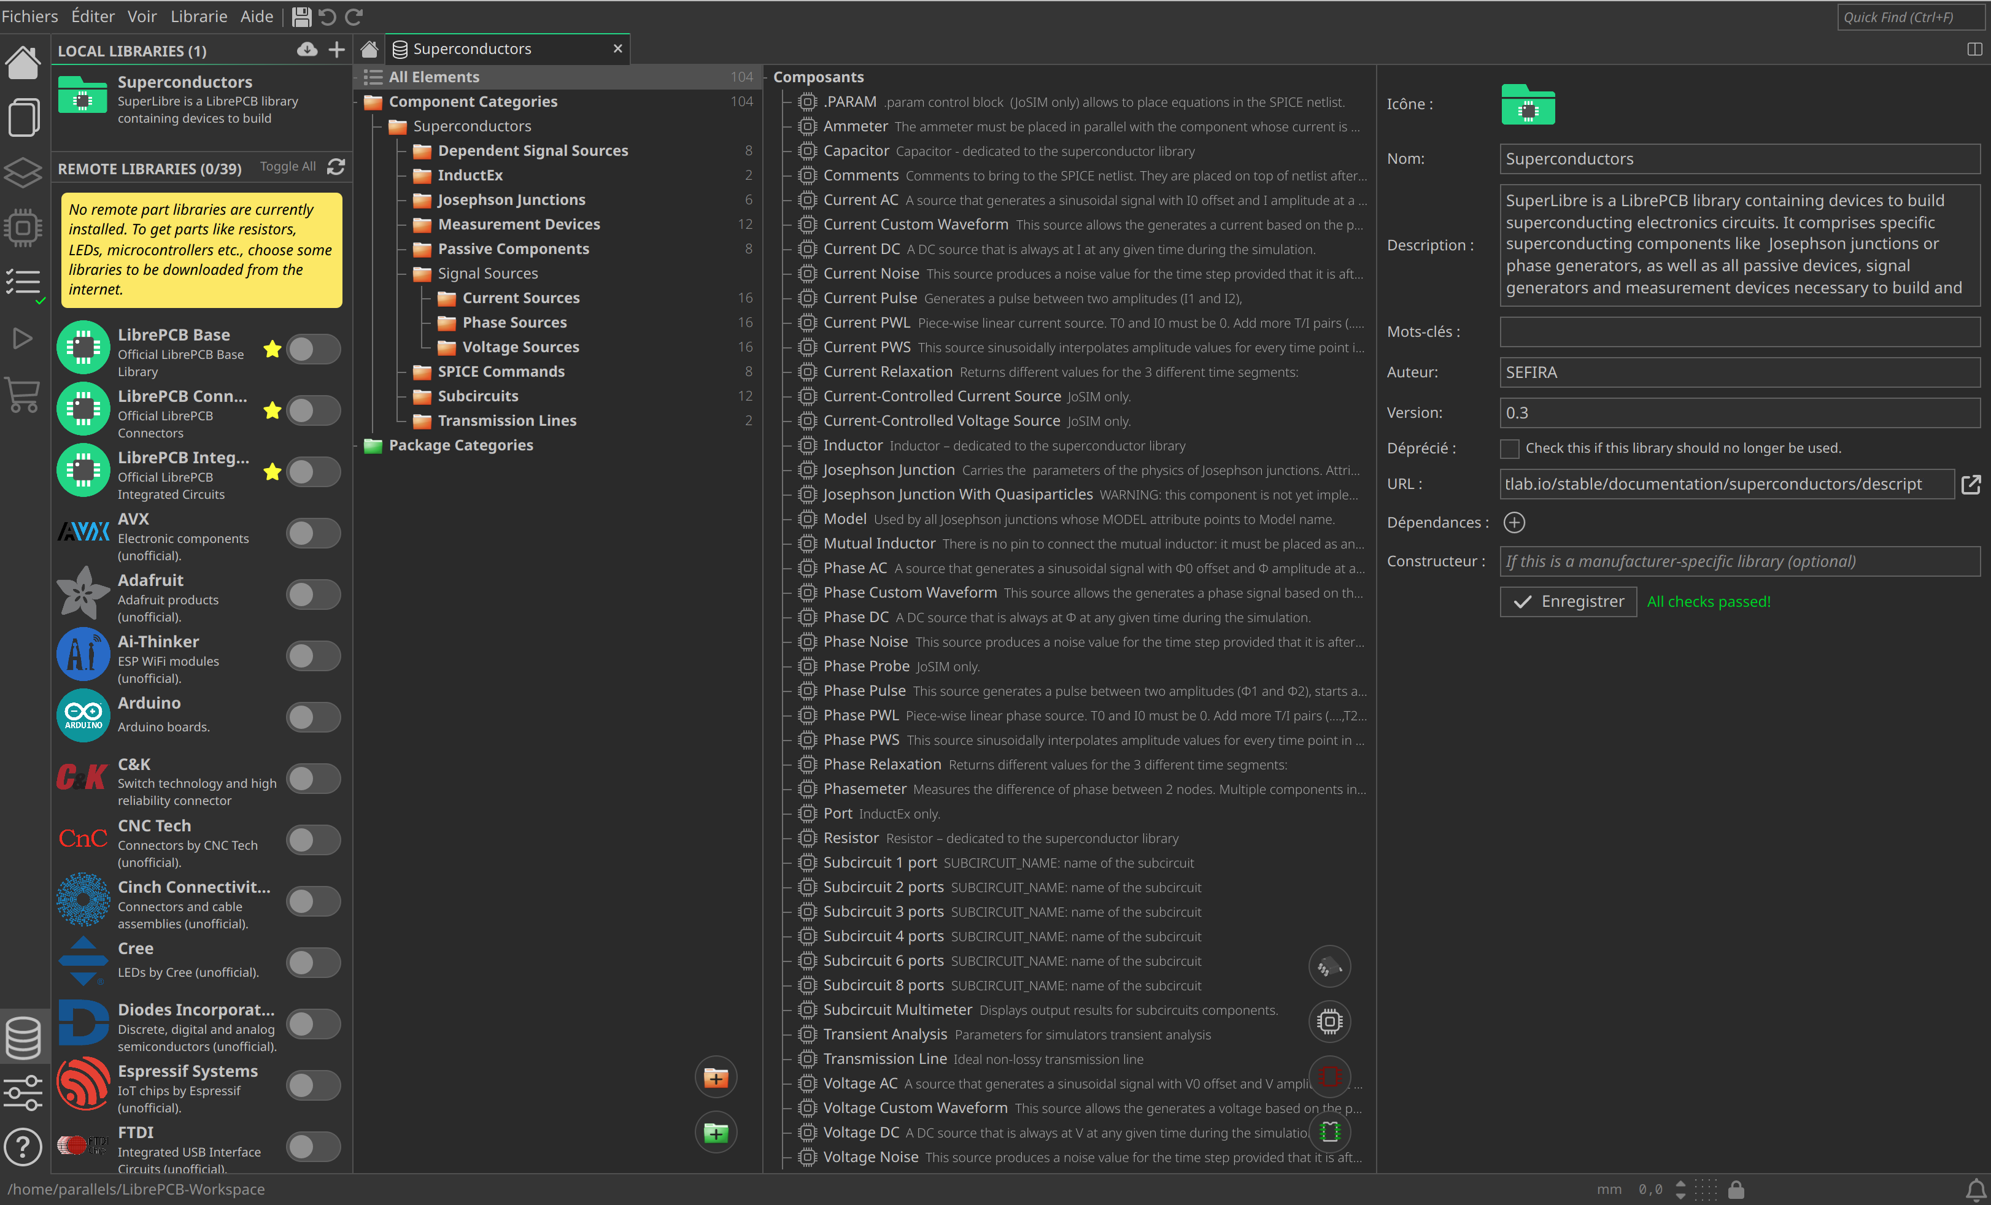Image resolution: width=1991 pixels, height=1205 pixels.
Task: Click the new package green round button
Action: [x=1329, y=1131]
